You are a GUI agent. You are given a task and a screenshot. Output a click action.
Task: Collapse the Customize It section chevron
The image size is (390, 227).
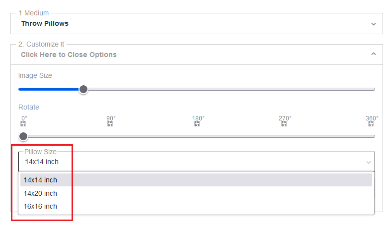373,54
